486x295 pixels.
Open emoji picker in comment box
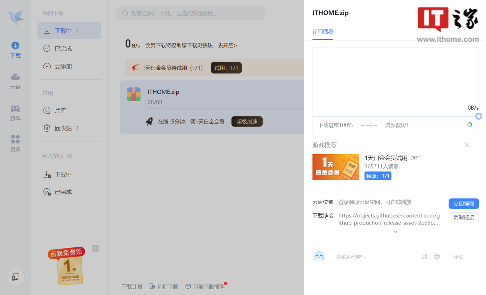(437, 257)
